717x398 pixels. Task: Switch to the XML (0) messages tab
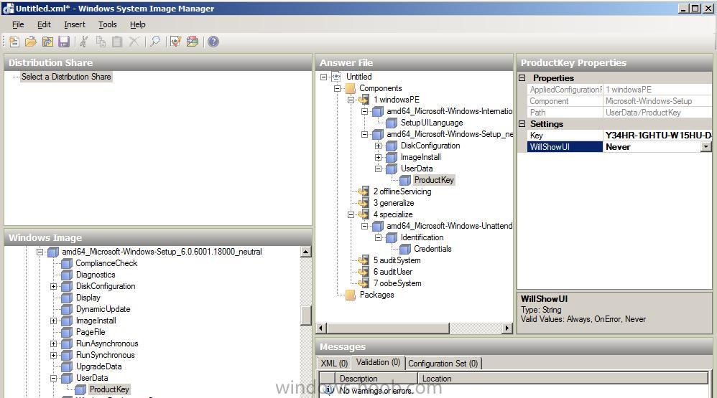(334, 364)
